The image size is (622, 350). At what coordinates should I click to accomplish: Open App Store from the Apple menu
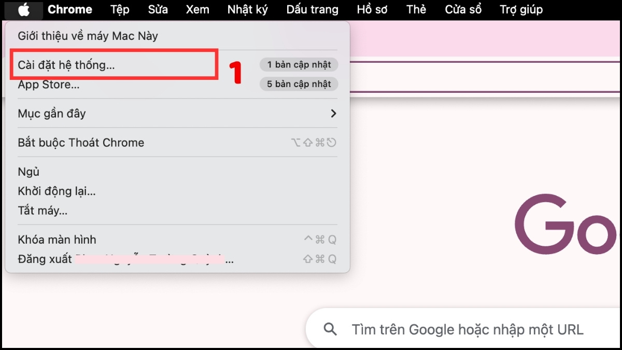click(x=49, y=85)
